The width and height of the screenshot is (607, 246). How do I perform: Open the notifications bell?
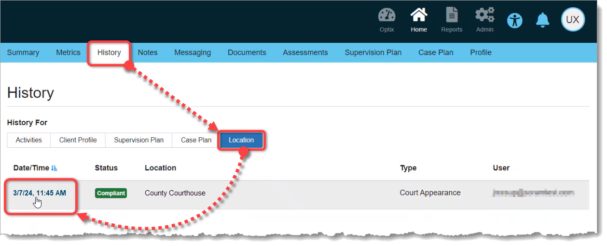click(x=543, y=20)
